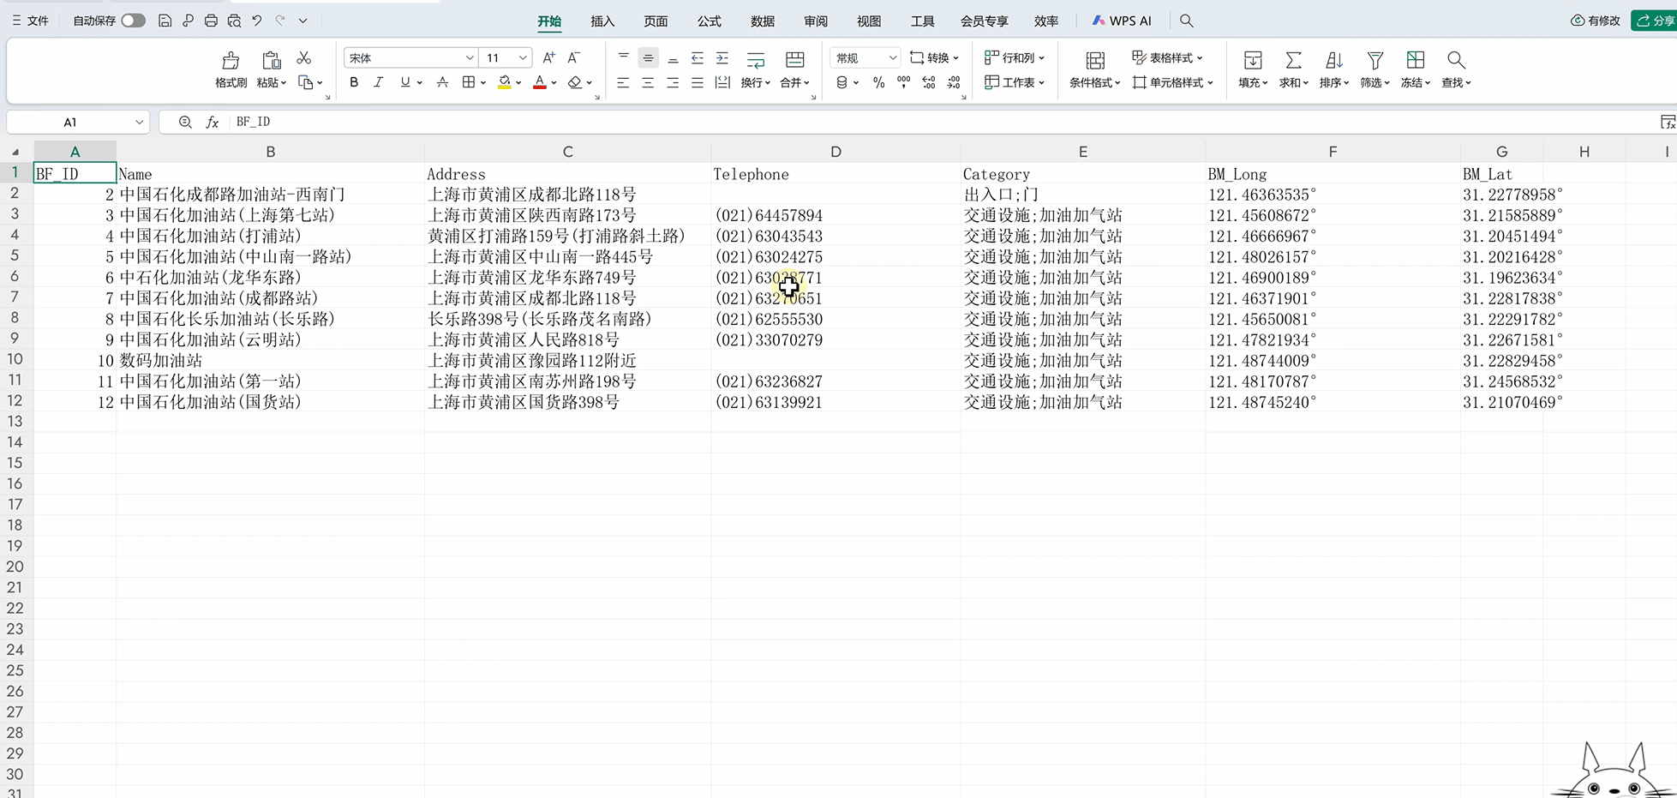
Task: Click the eraser clear icon
Action: tap(575, 82)
